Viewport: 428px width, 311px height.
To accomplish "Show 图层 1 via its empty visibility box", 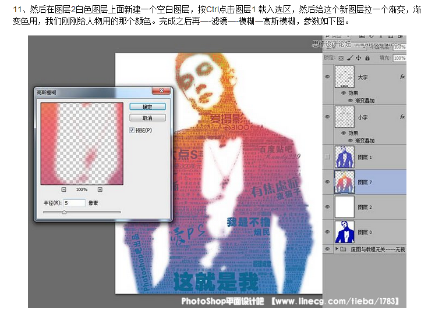I will click(327, 157).
